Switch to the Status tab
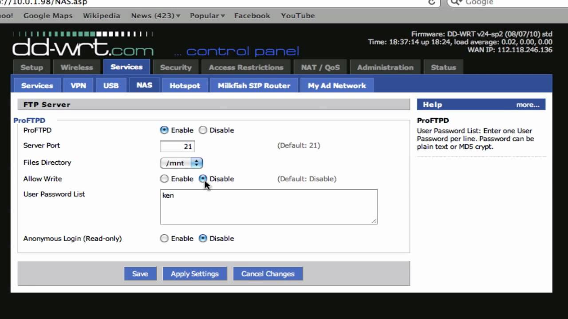 (443, 67)
